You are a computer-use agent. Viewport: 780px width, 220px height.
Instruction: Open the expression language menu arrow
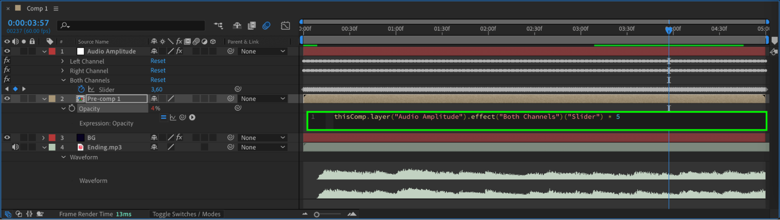point(192,117)
